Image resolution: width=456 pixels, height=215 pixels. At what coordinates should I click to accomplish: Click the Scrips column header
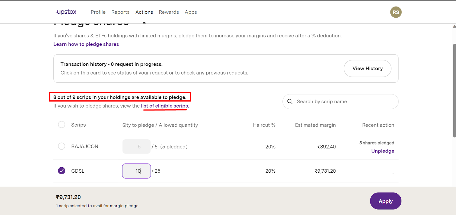click(78, 125)
